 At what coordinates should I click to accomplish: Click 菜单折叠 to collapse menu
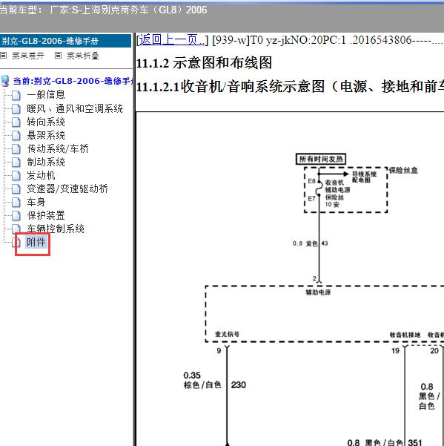click(x=83, y=56)
